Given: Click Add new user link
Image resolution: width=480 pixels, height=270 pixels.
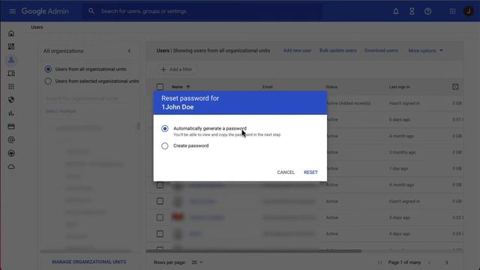Looking at the screenshot, I should click(x=297, y=50).
